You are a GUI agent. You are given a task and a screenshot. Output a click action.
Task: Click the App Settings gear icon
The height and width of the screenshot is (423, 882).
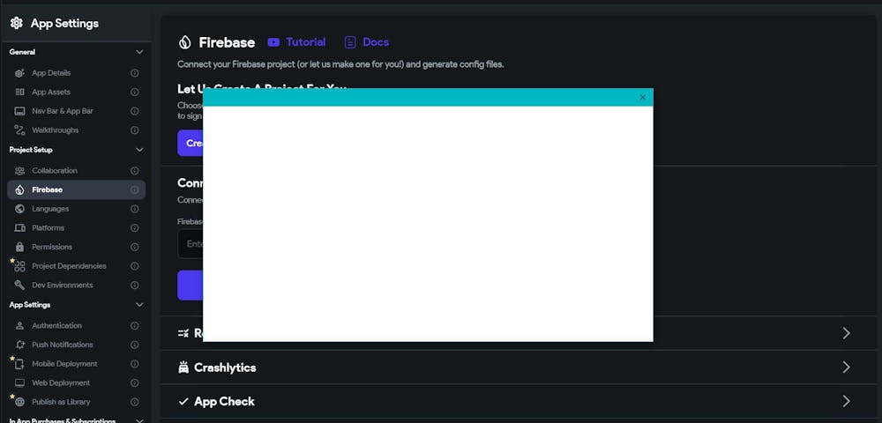16,23
